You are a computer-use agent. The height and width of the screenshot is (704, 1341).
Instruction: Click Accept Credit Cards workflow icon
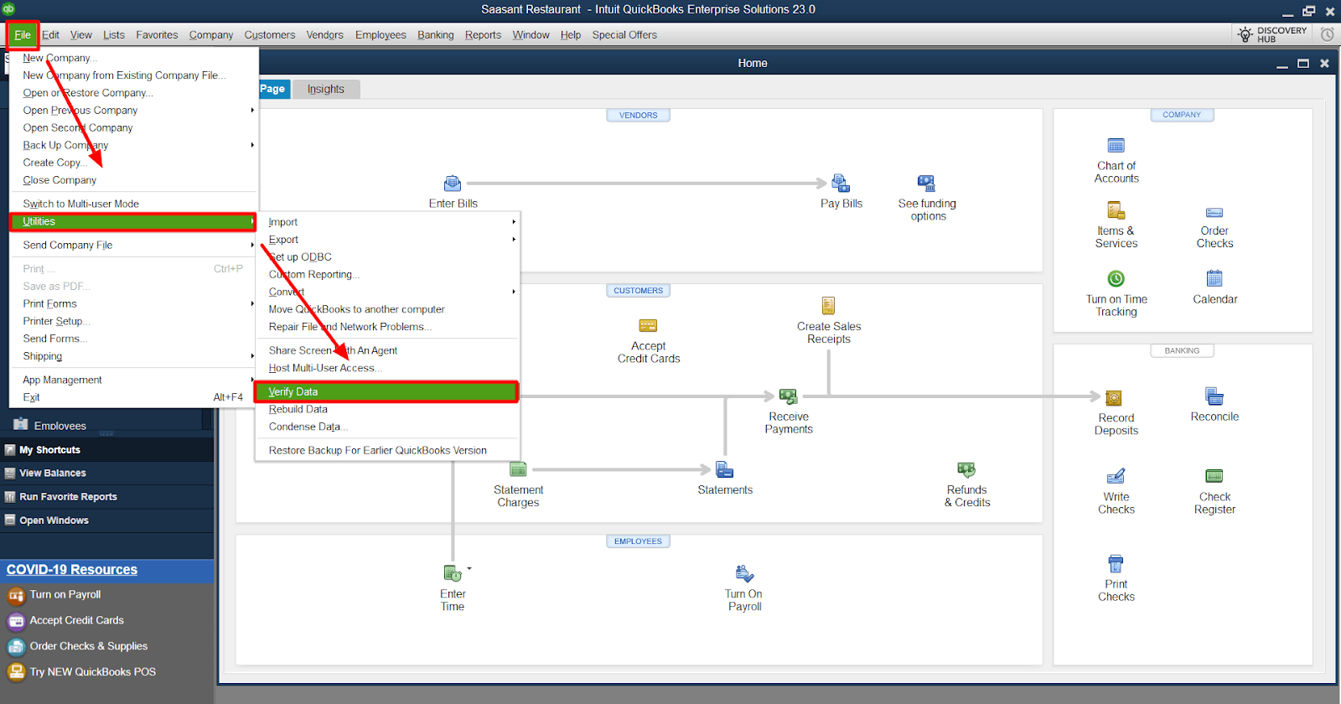[648, 326]
